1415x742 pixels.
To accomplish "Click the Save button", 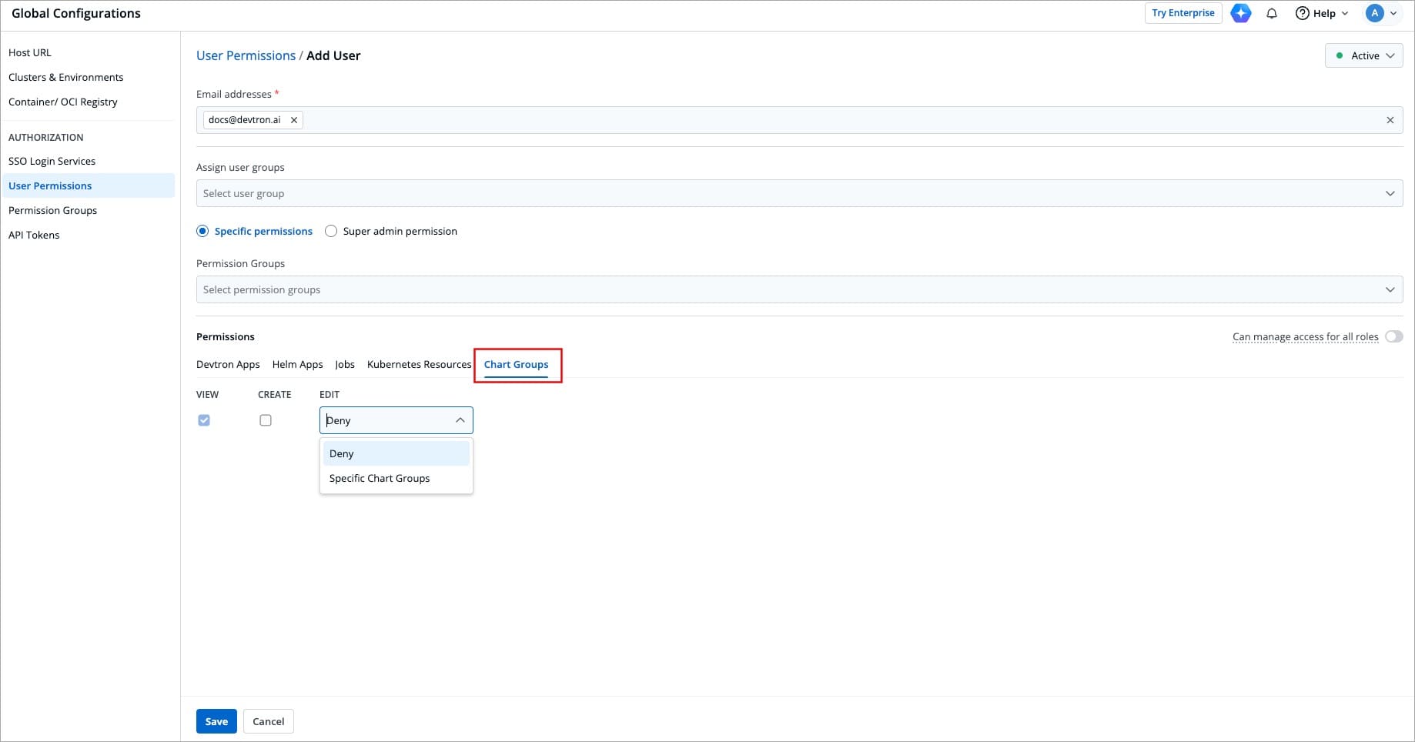I will 216,721.
